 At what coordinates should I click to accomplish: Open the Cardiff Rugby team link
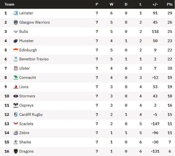pos(31,115)
